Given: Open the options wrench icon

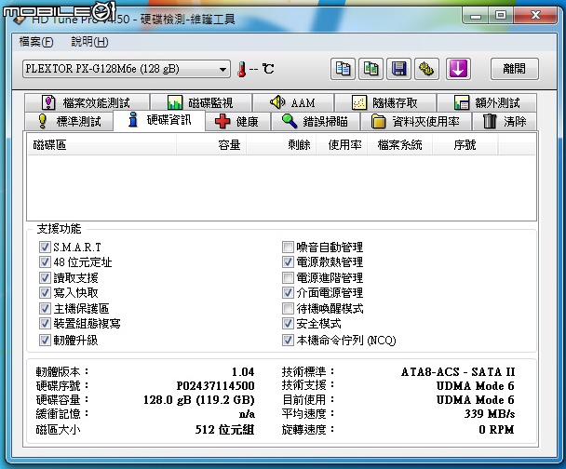Looking at the screenshot, I should [426, 69].
